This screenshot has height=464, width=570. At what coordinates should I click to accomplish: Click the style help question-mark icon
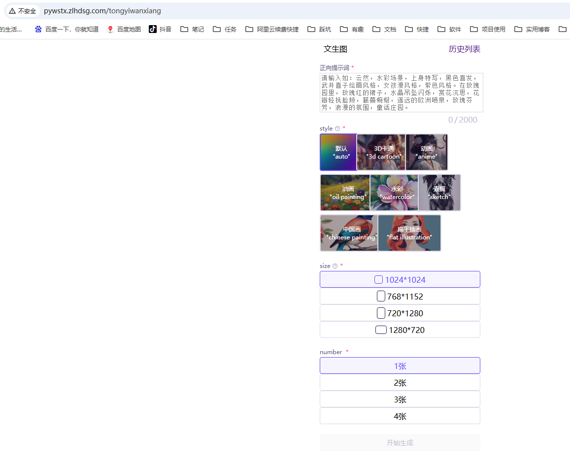pyautogui.click(x=337, y=129)
